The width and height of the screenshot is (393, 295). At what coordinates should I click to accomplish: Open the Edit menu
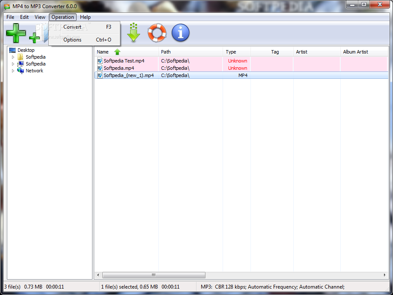(24, 17)
